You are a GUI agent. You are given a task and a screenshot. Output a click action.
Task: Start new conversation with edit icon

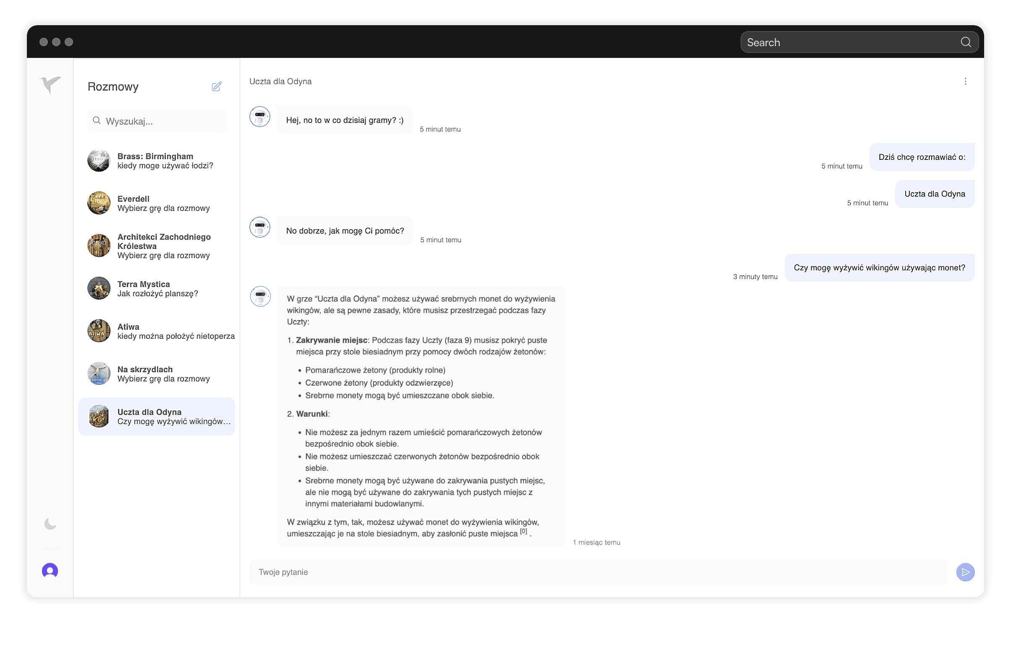pos(217,86)
